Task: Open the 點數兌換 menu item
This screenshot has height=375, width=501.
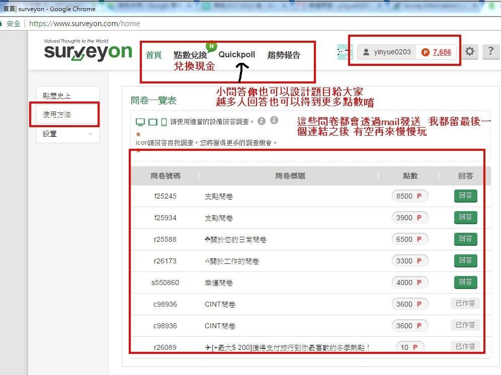Action: (190, 55)
